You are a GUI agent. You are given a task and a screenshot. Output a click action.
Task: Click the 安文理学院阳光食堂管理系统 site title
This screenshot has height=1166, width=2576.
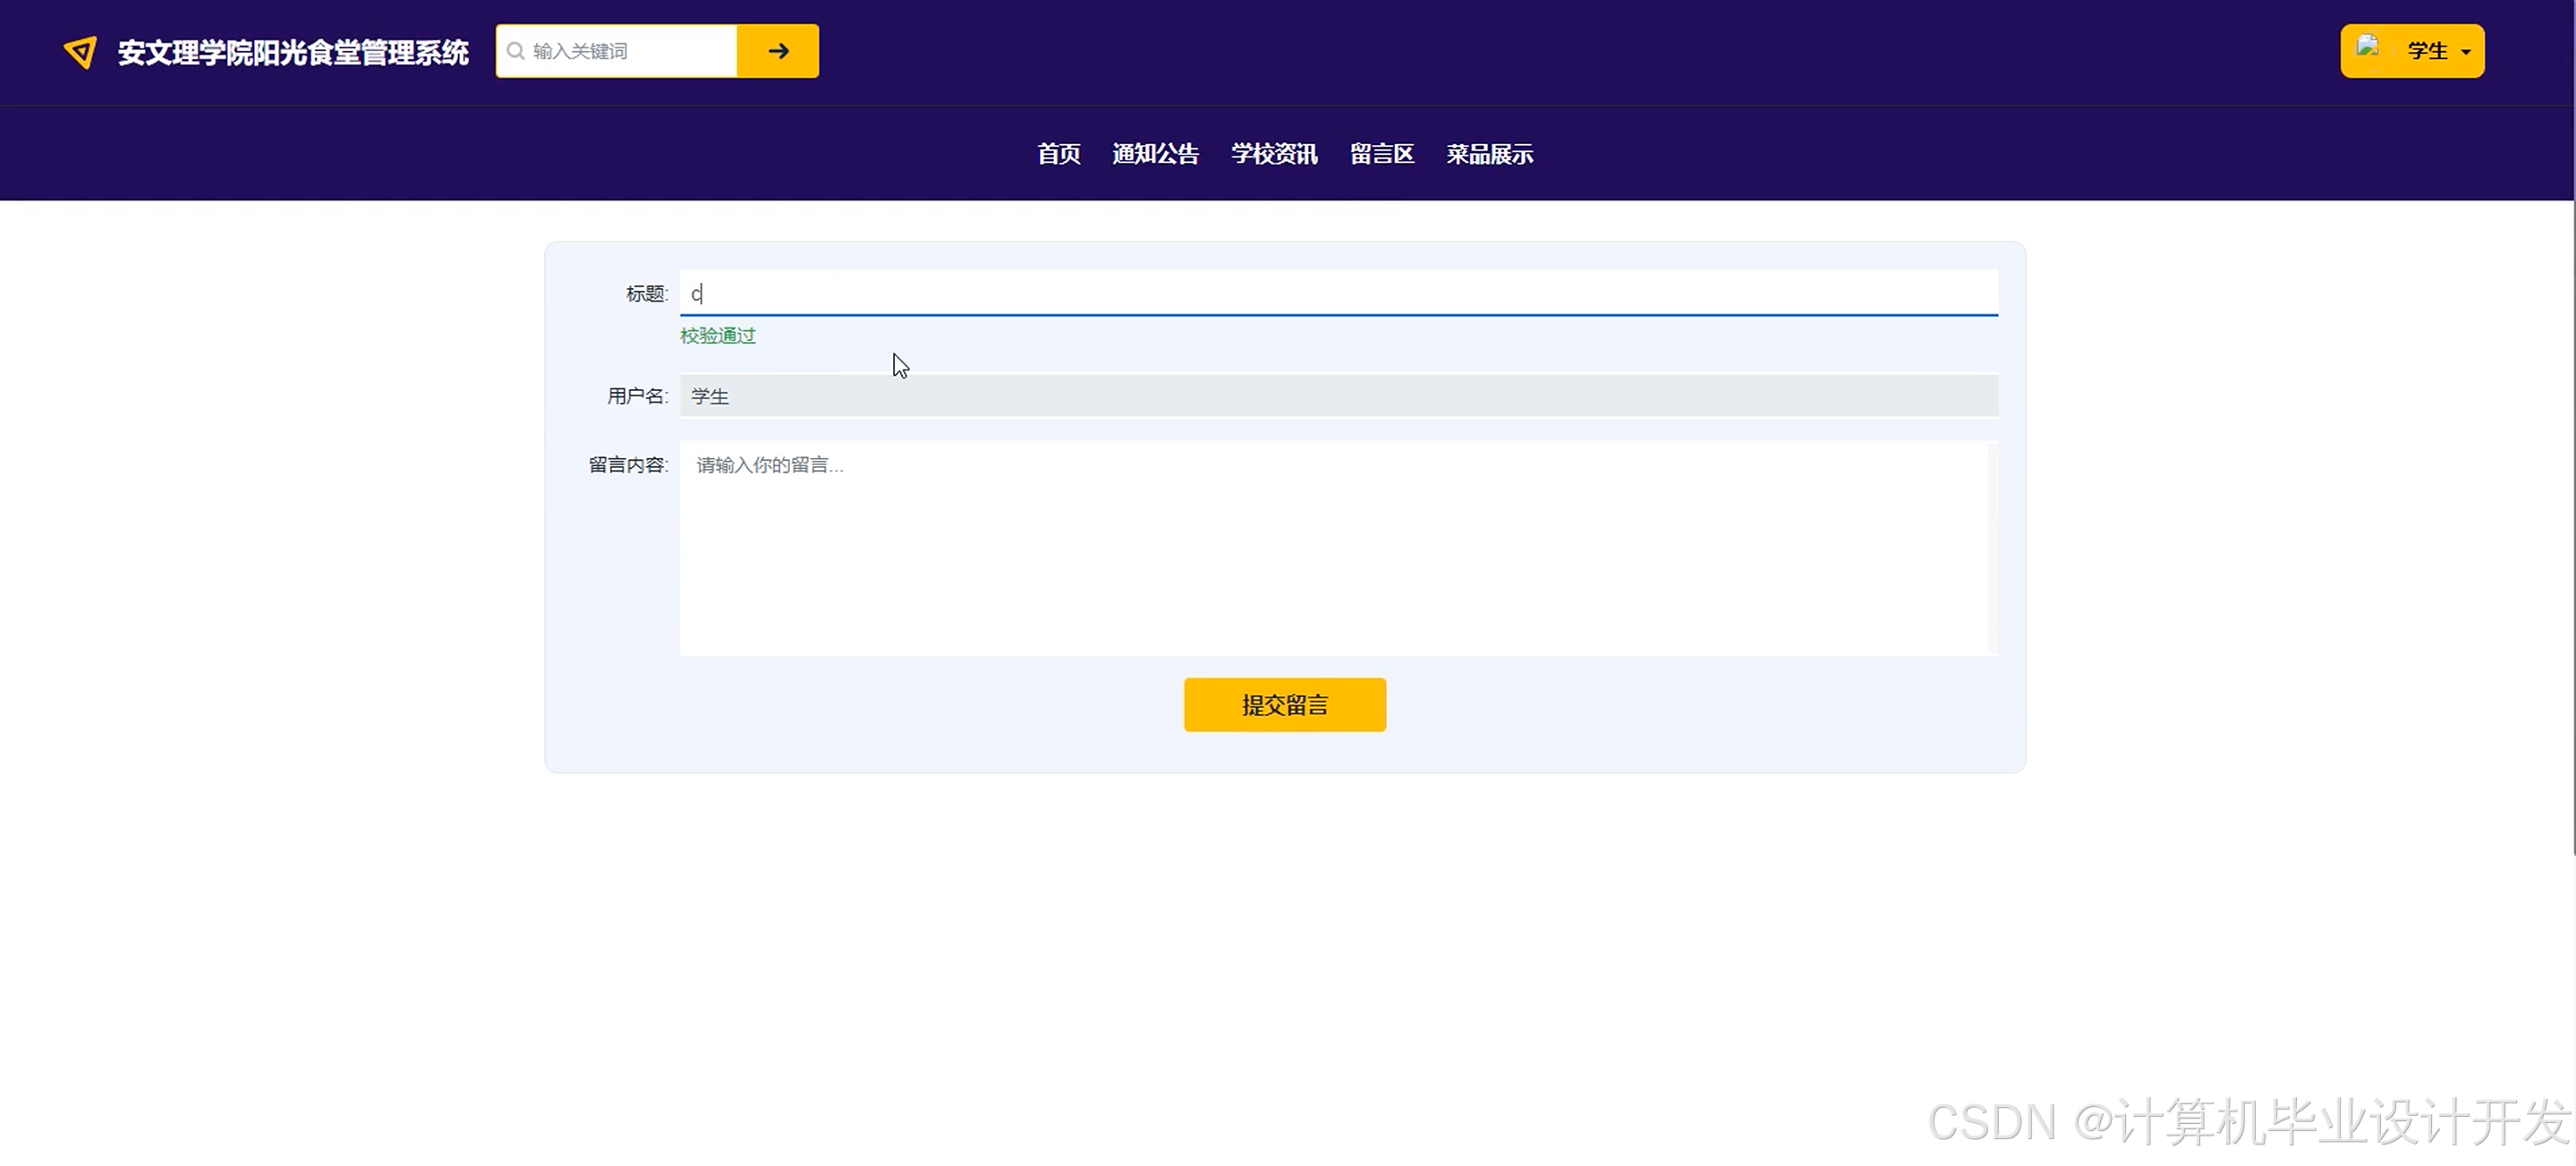[292, 52]
